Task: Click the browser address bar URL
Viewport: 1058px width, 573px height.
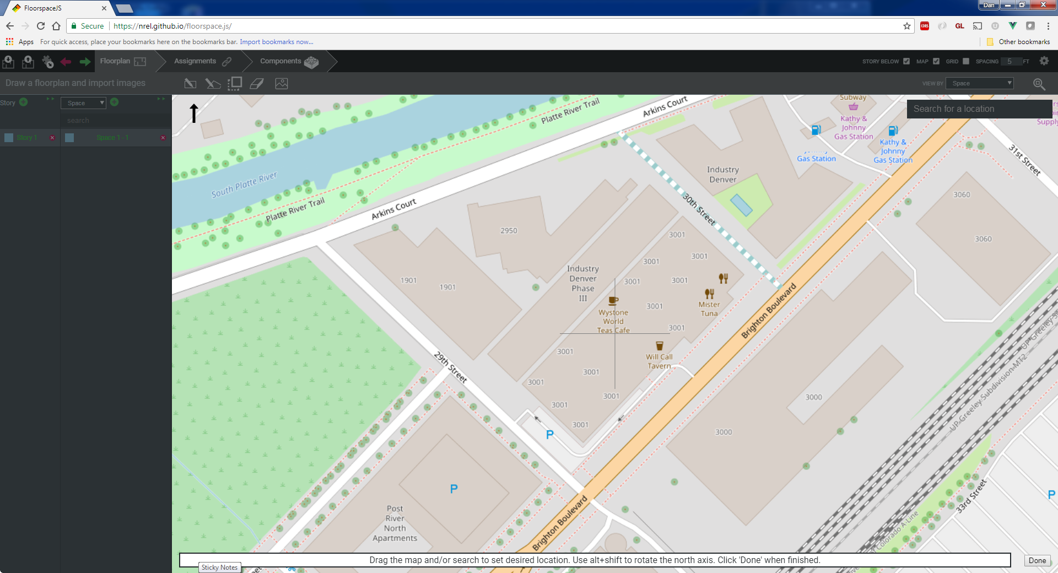Action: [172, 26]
